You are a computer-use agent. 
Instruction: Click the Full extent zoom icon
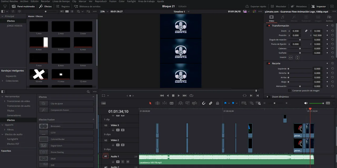[x=244, y=103]
